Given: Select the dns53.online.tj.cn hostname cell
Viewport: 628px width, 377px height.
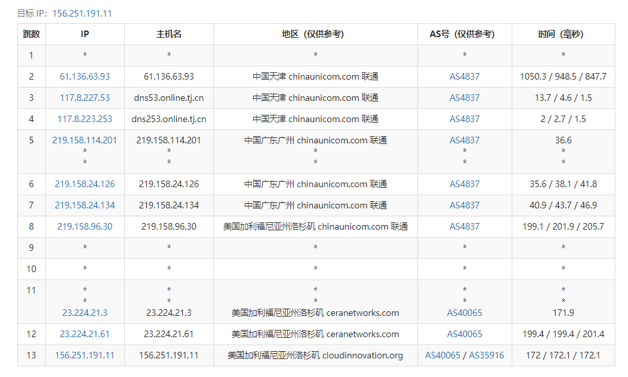Looking at the screenshot, I should point(169,98).
